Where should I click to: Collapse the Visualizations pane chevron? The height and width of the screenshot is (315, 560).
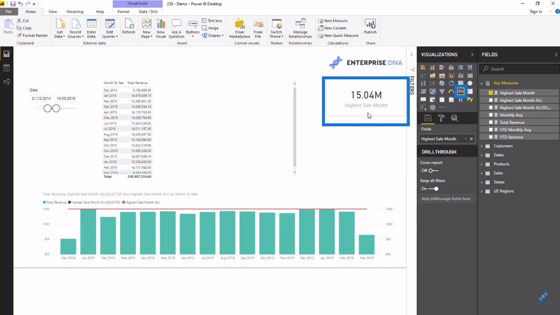pyautogui.click(x=472, y=54)
